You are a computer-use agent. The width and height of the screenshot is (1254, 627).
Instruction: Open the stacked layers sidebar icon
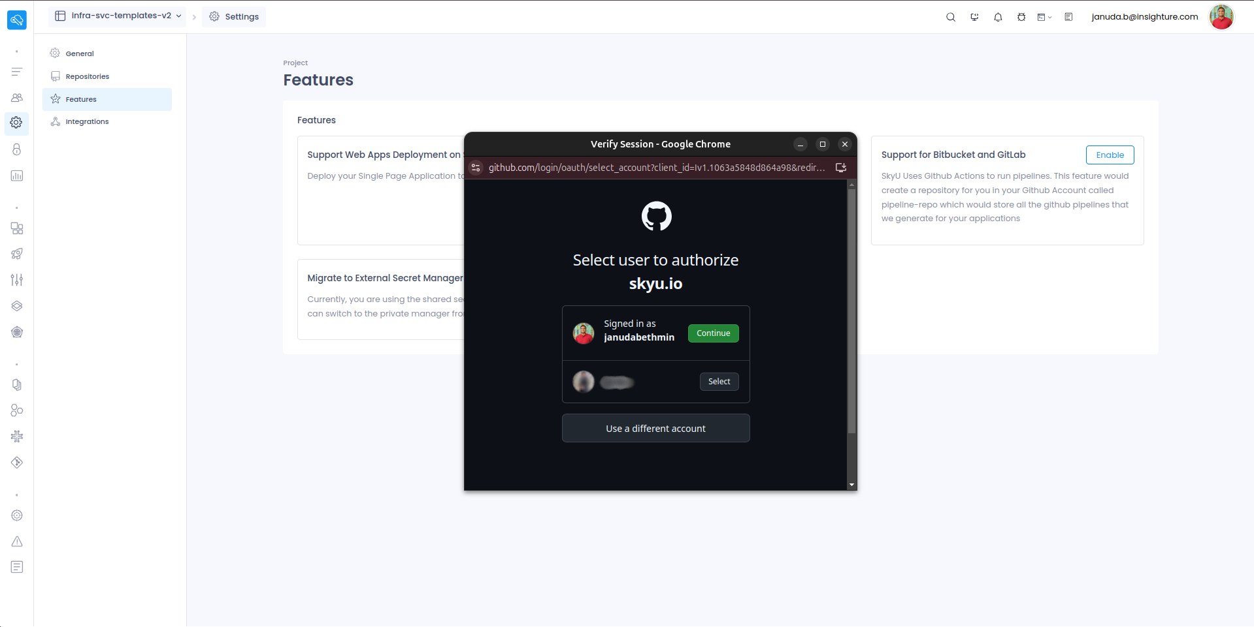[x=17, y=306]
